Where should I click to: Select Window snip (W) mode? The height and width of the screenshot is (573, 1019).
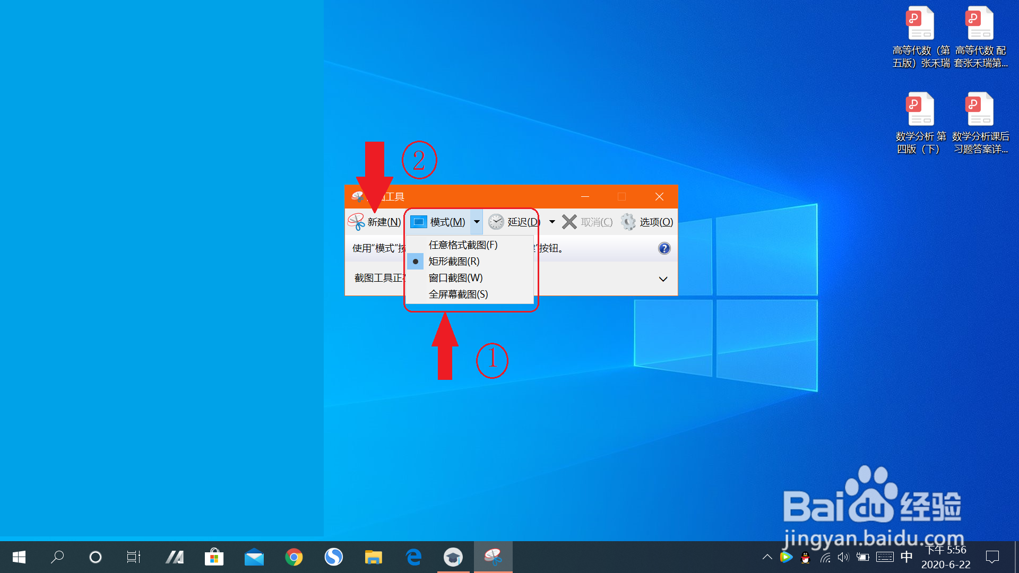[455, 278]
